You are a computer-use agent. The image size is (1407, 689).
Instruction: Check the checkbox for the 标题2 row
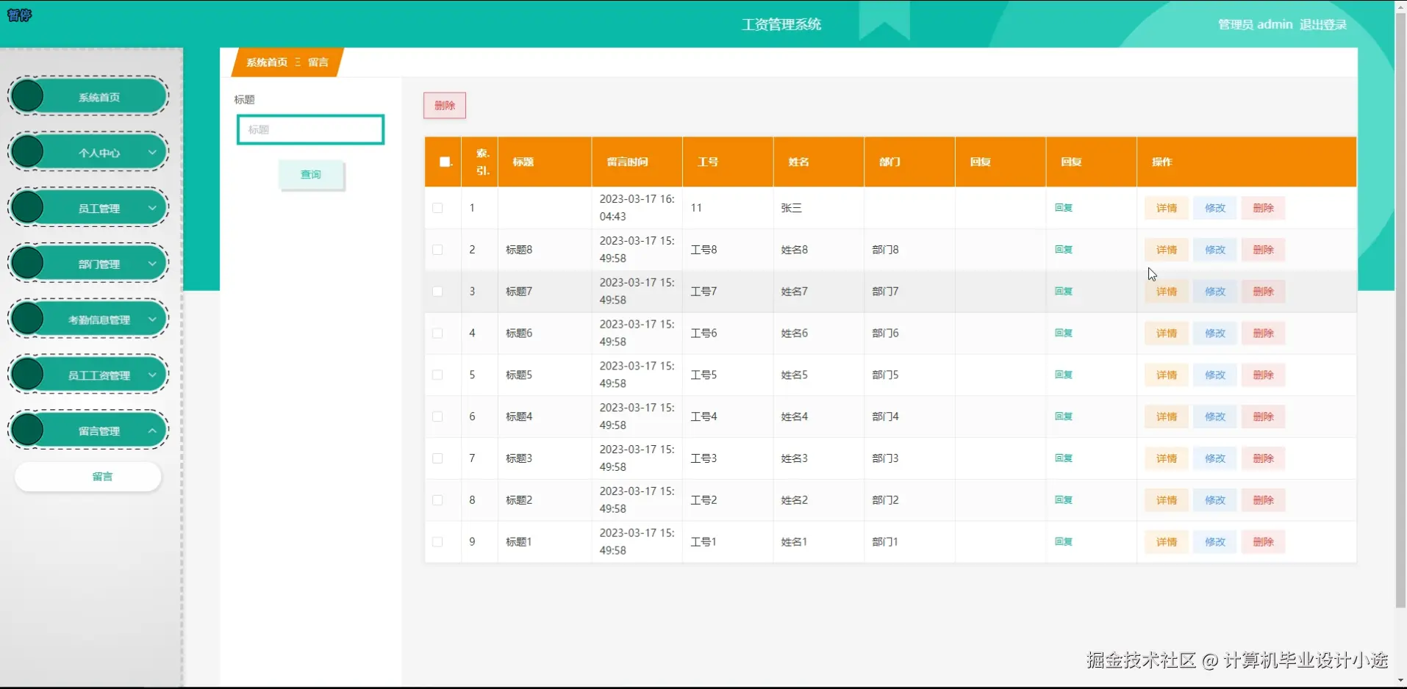(437, 500)
